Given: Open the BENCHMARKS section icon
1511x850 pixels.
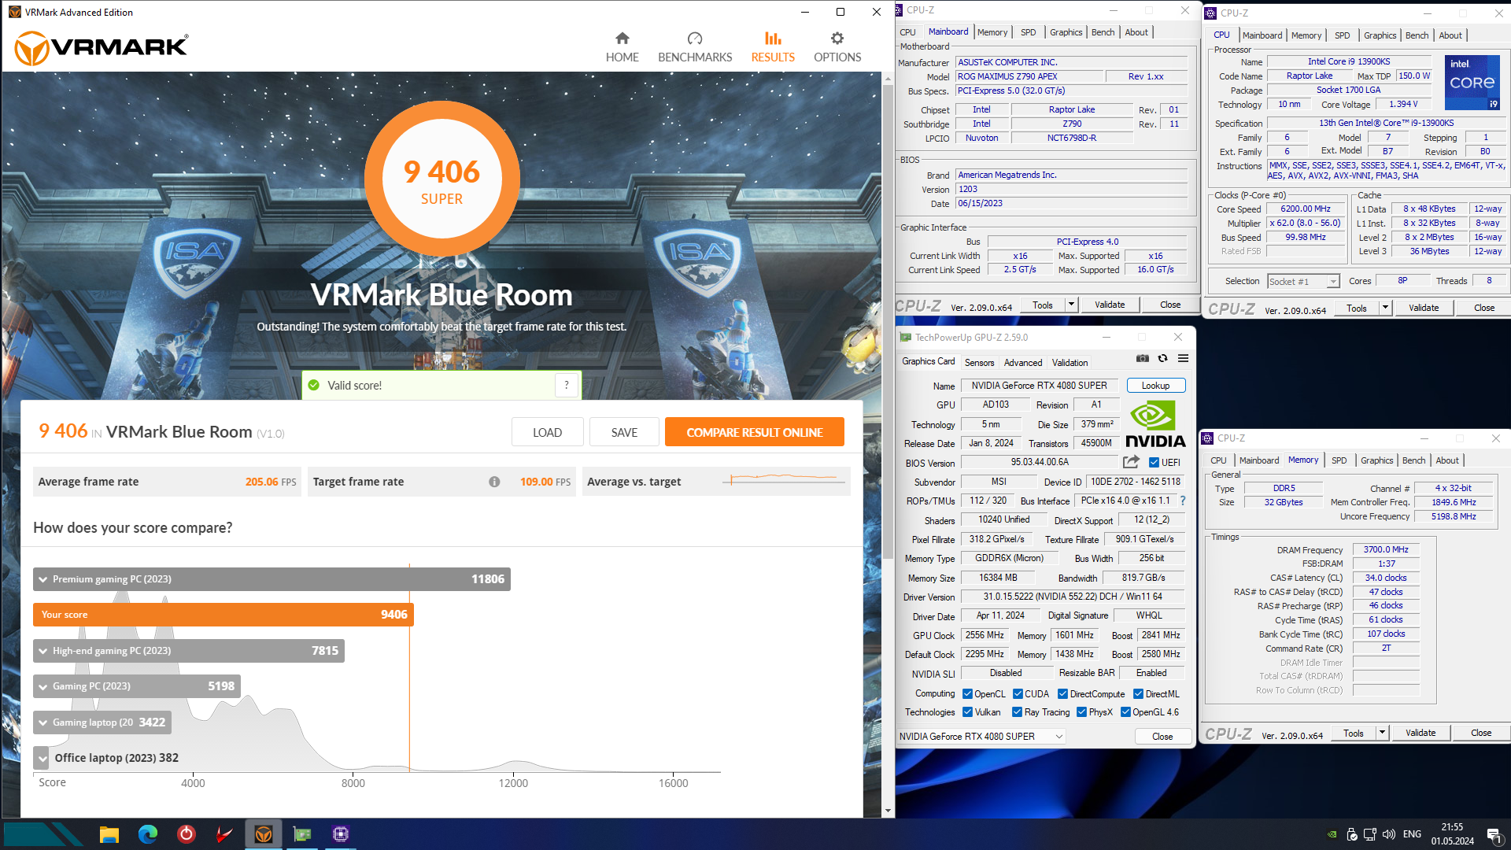Looking at the screenshot, I should click(694, 39).
